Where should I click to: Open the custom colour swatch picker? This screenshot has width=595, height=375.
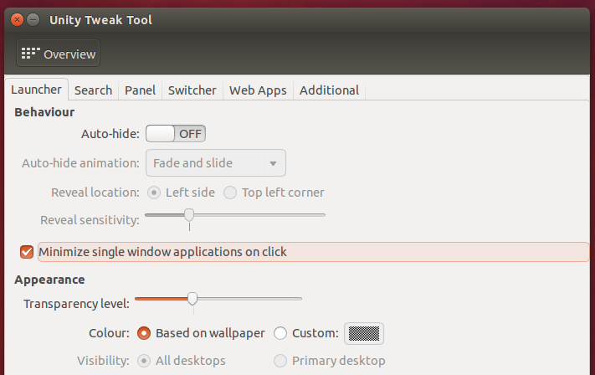pyautogui.click(x=364, y=334)
